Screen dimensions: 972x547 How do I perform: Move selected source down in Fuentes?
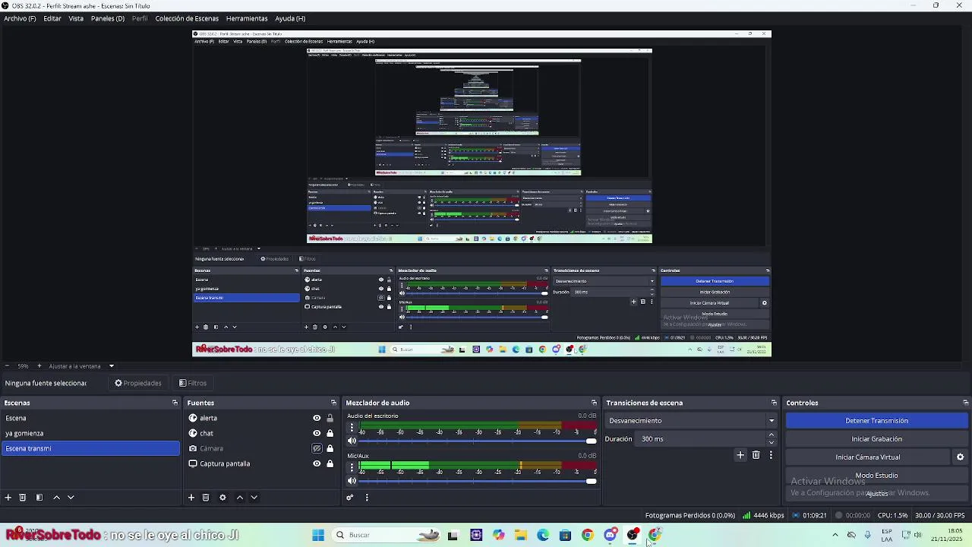(x=254, y=498)
